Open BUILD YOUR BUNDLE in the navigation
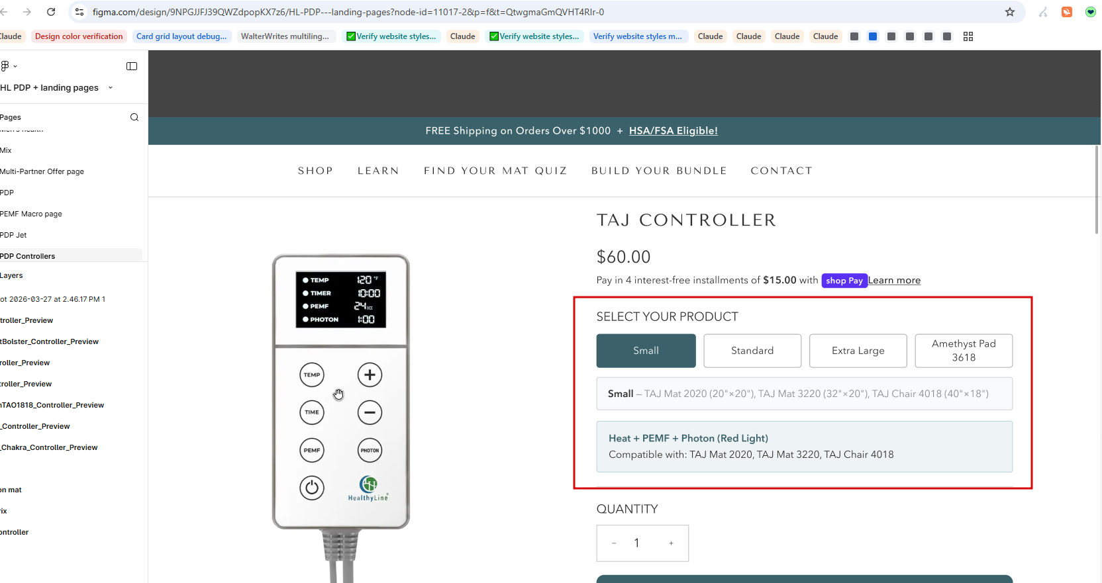 pyautogui.click(x=659, y=171)
